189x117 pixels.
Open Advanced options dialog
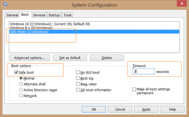point(29,58)
